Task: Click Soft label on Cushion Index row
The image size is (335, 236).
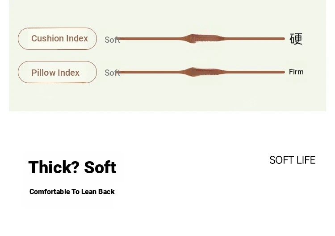Action: click(x=112, y=40)
